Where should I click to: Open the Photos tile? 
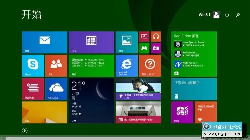pyautogui.click(x=126, y=42)
